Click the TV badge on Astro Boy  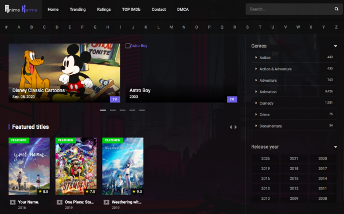[x=232, y=99]
